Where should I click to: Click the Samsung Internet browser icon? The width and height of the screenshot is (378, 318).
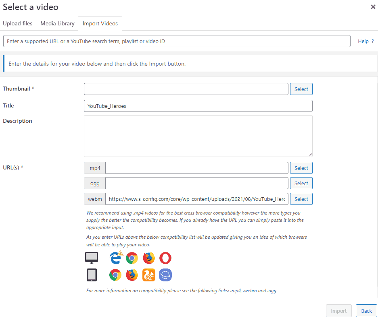tap(165, 275)
